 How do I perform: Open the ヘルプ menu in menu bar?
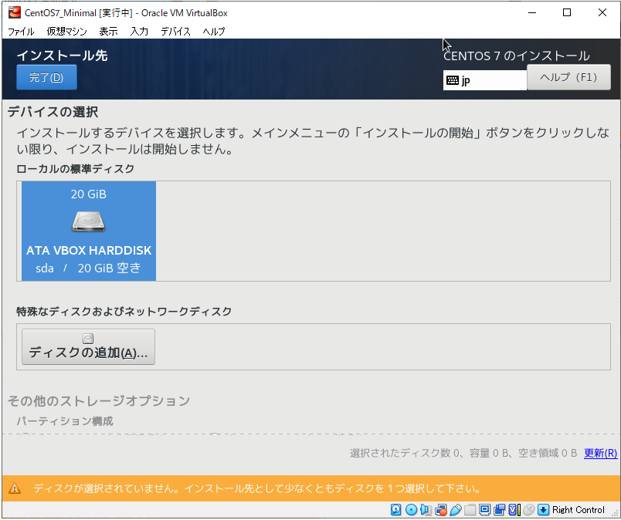point(214,32)
